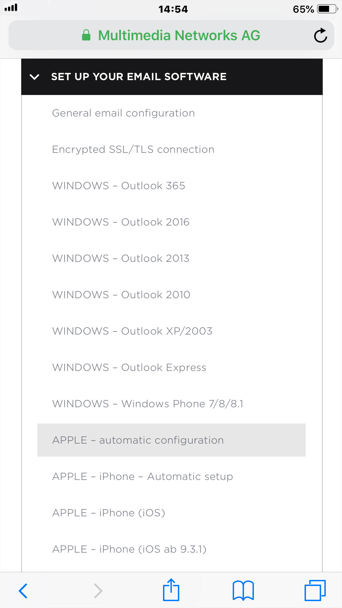This screenshot has width=342, height=608.
Task: Open the share sheet icon
Action: pos(171,590)
